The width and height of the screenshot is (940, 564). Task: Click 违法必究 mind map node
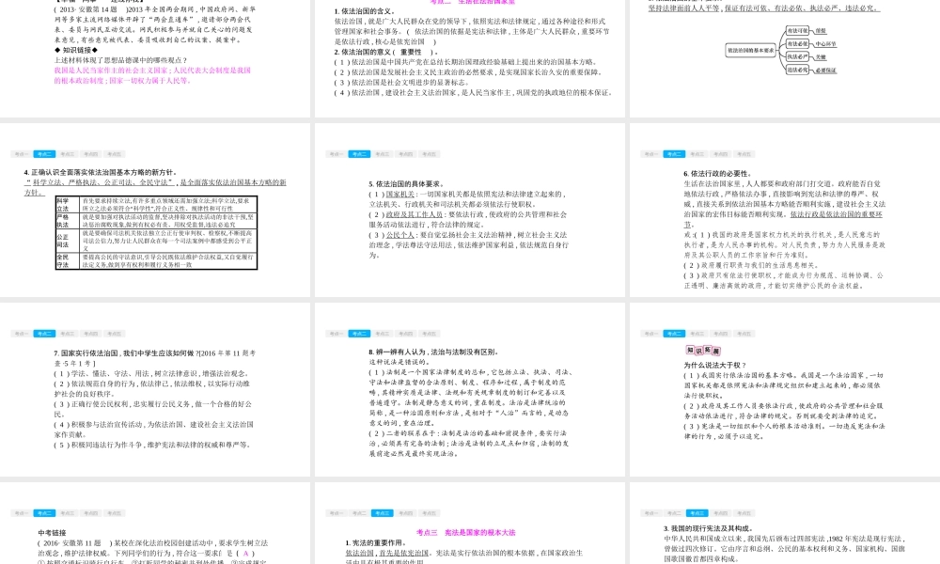tap(797, 70)
